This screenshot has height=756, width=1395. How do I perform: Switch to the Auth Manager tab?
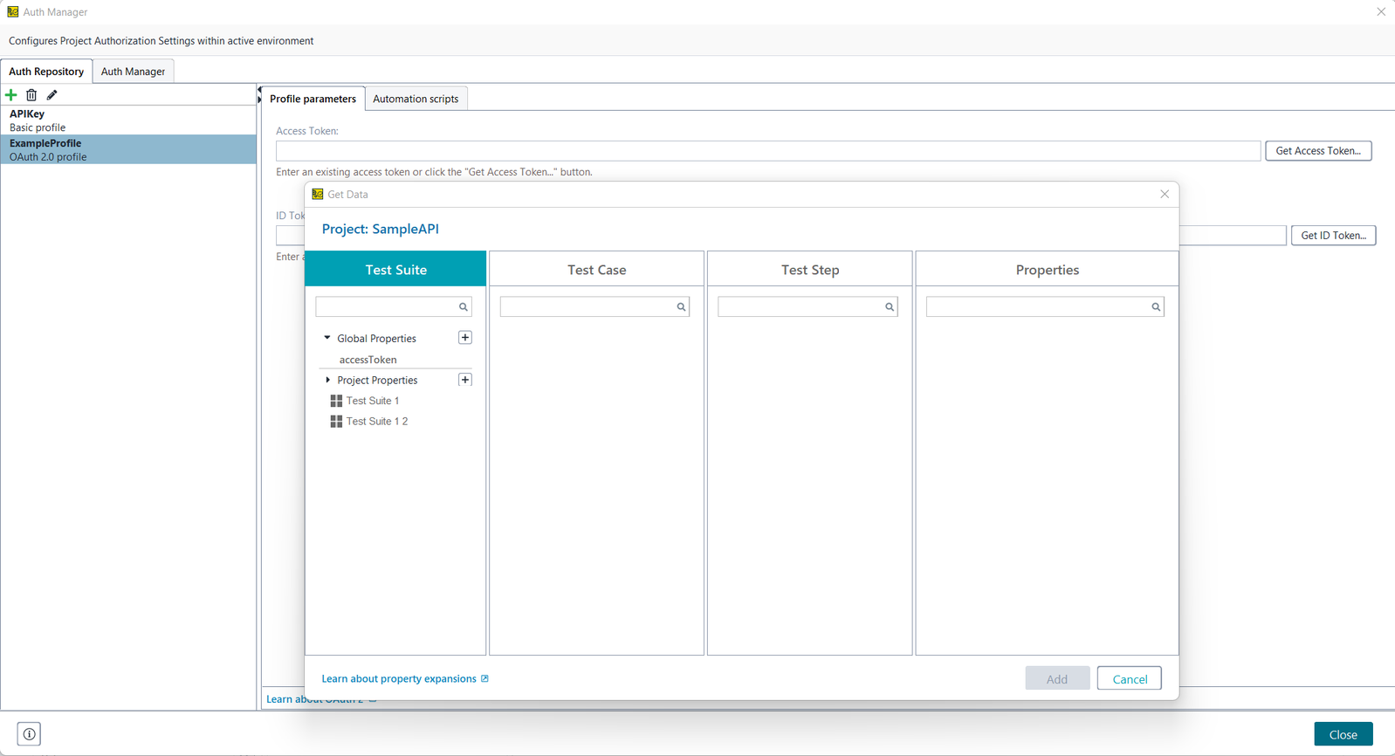pyautogui.click(x=133, y=72)
